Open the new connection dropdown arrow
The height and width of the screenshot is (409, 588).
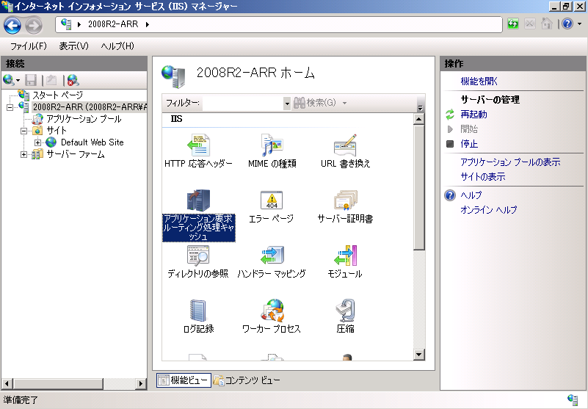click(18, 80)
